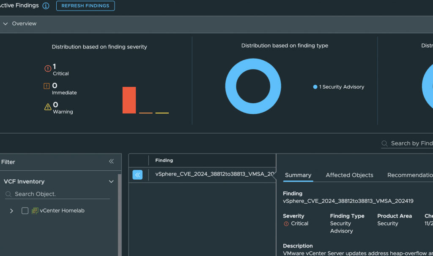This screenshot has width=433, height=256.
Task: Focus the Search by Finding field
Action: coord(407,143)
